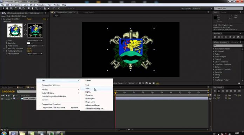Screen dimensions: 244x135
Task: Expand the Color Correction effects category
Action: tap(214, 62)
